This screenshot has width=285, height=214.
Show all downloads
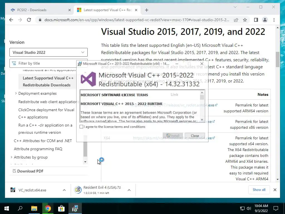259,190
